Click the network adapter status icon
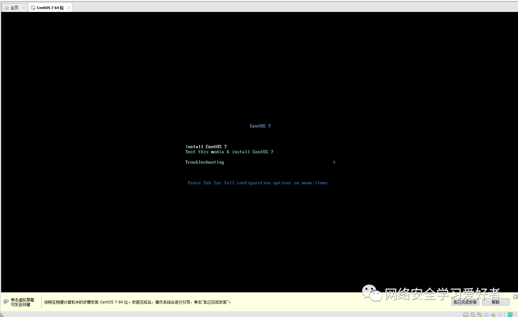Screen dimensions: 518x317 coord(479,315)
